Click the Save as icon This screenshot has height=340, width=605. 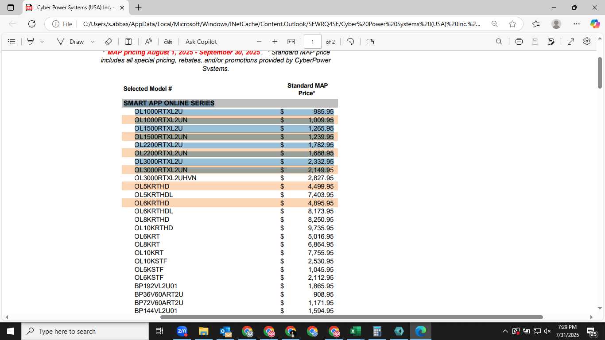[551, 42]
